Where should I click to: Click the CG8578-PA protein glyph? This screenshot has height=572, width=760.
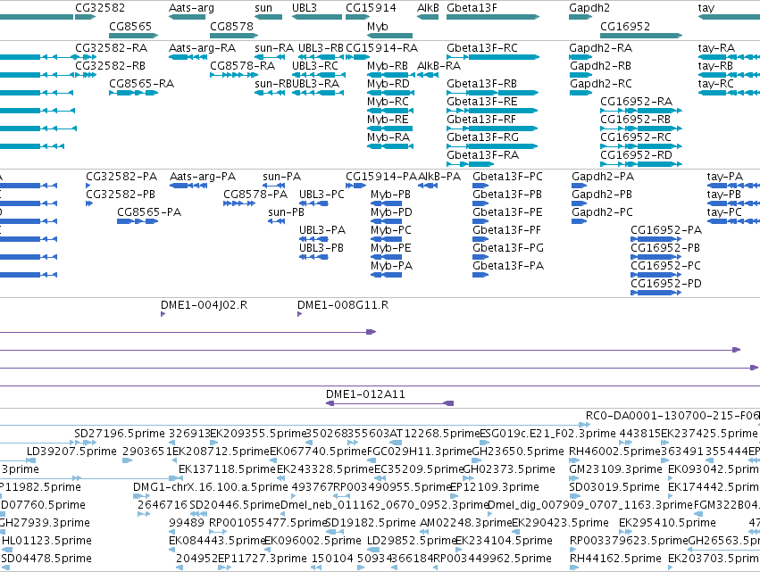(x=239, y=203)
